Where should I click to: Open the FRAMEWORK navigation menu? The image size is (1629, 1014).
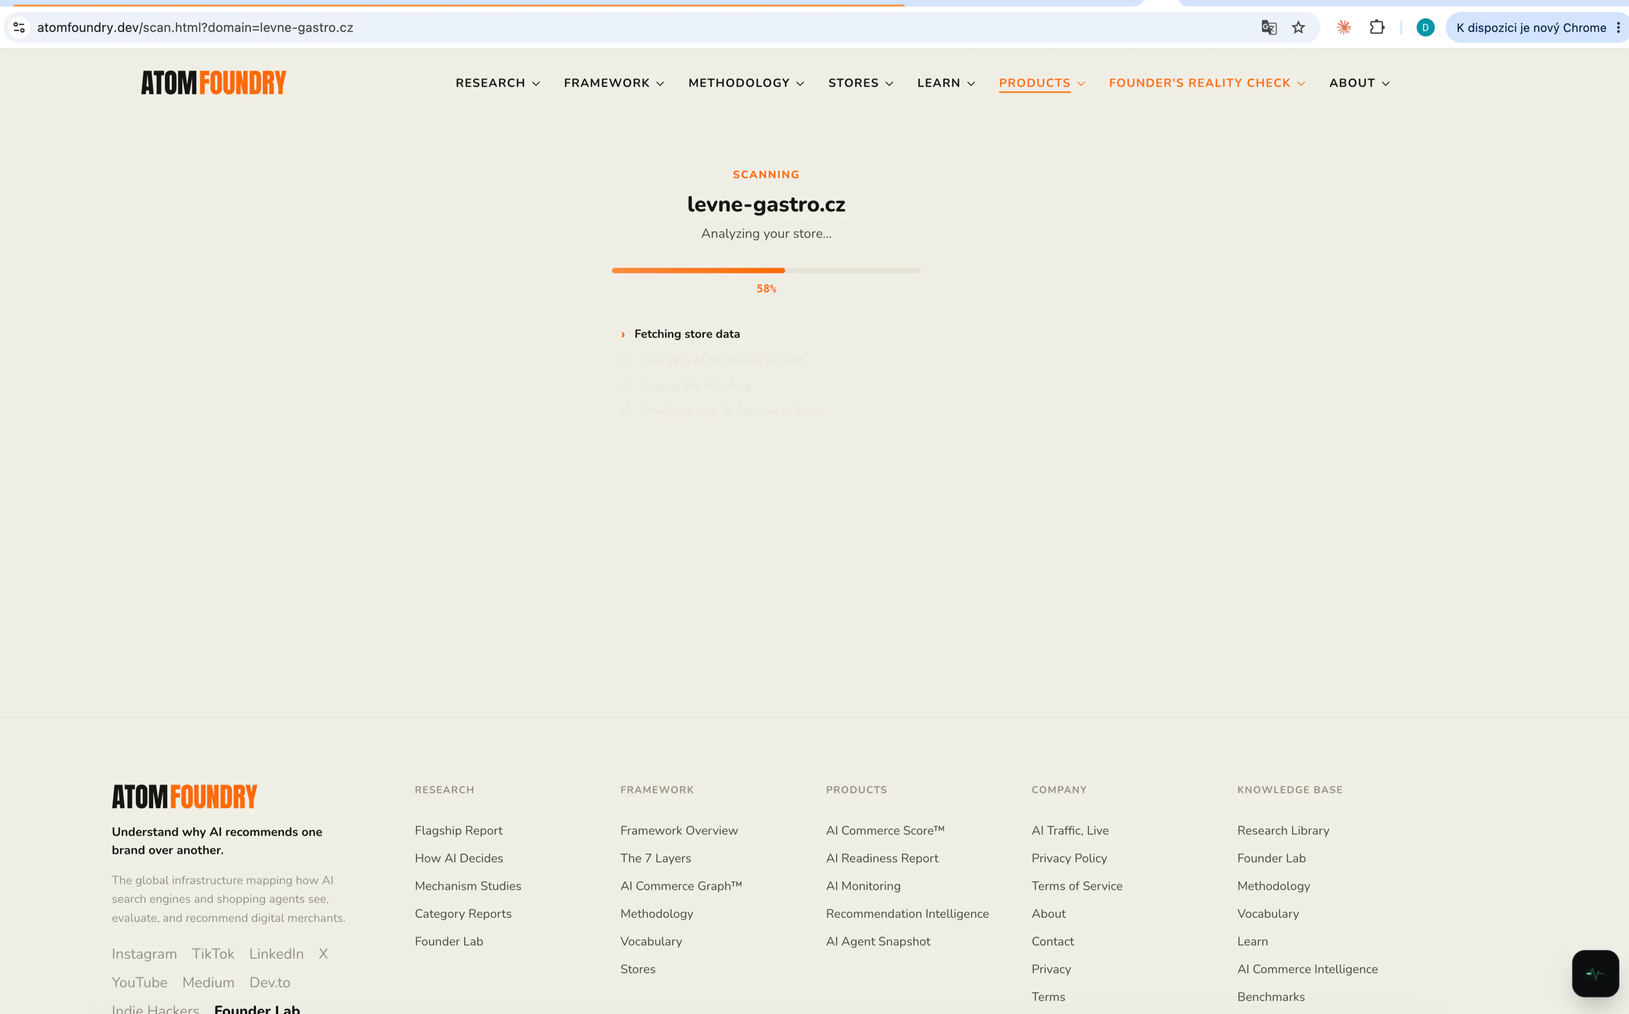pos(606,82)
